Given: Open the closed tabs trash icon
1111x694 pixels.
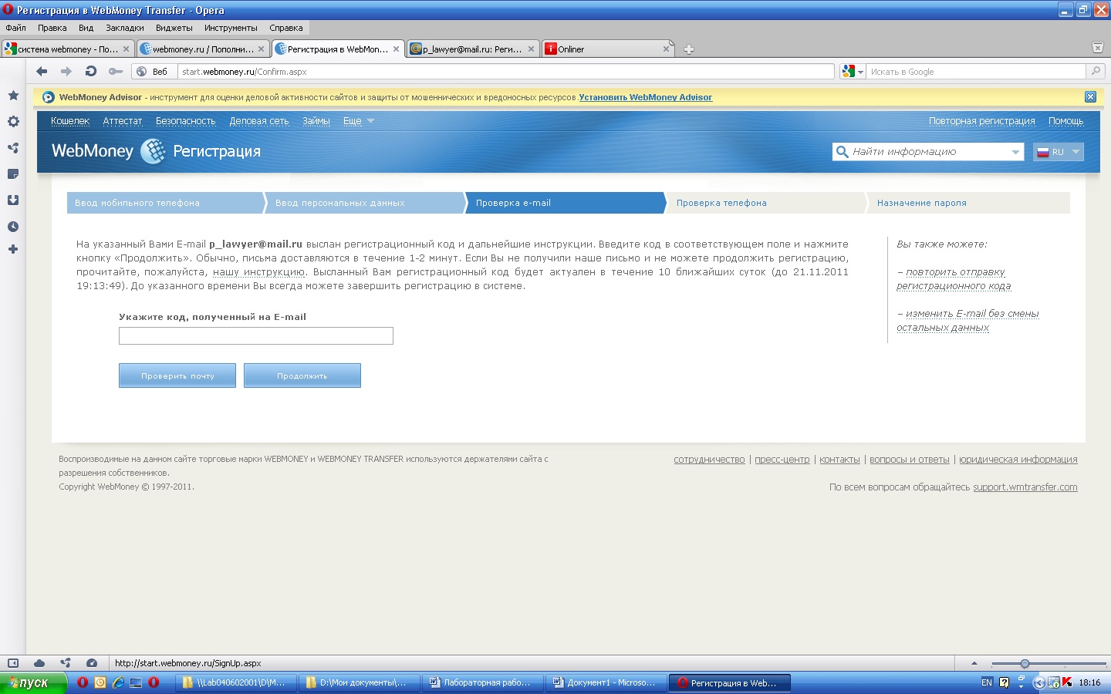Looking at the screenshot, I should coord(1098,48).
